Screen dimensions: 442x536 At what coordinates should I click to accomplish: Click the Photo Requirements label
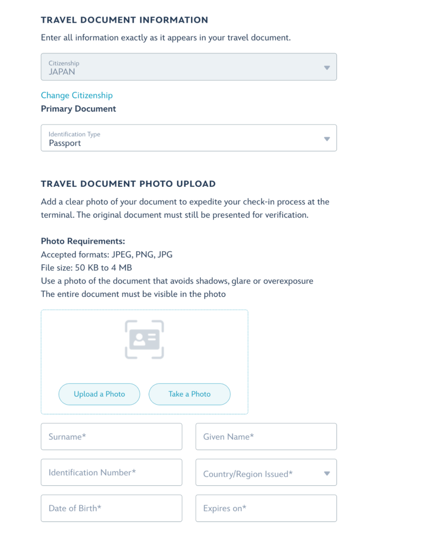[83, 241]
